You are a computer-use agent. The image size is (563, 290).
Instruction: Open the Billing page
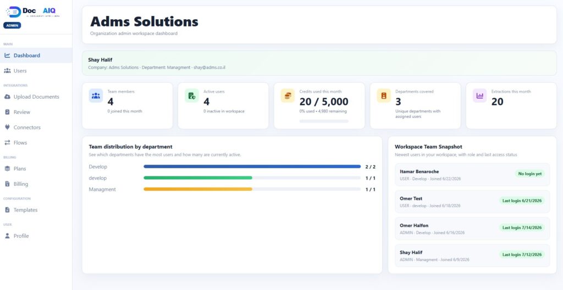click(x=36, y=184)
